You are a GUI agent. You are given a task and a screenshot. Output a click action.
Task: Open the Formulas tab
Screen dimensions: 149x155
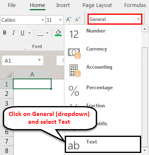click(x=135, y=5)
